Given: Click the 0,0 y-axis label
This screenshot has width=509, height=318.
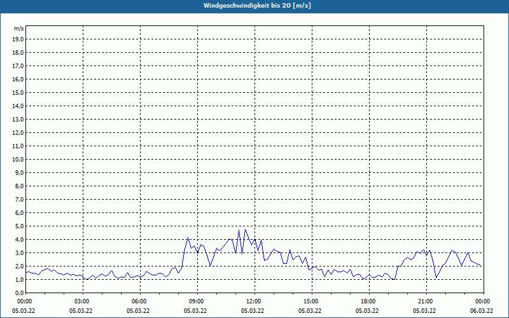Looking at the screenshot, I should [19, 293].
